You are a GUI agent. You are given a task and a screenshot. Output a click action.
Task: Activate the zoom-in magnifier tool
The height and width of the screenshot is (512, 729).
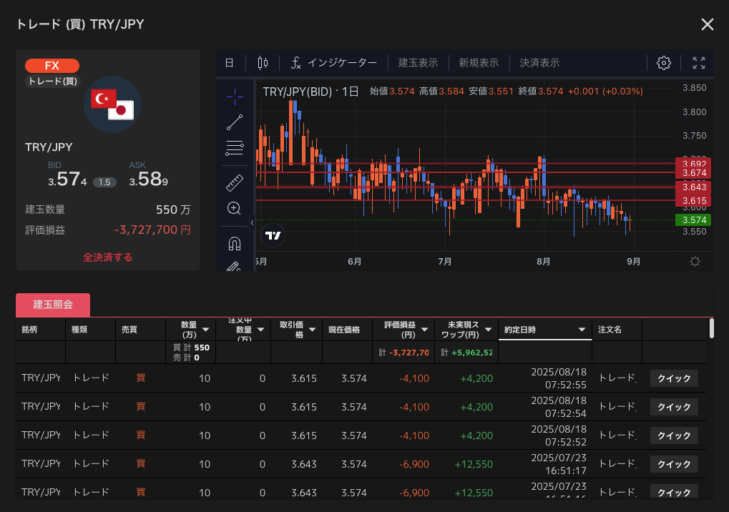[234, 209]
